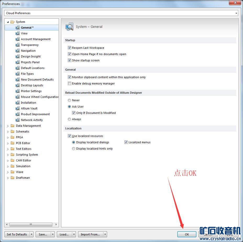Uncheck Show startup screen

coord(69,60)
